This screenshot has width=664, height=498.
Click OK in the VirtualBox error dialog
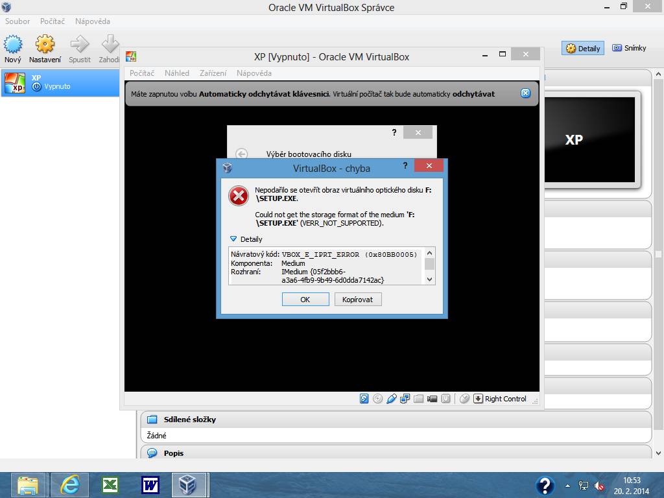305,300
